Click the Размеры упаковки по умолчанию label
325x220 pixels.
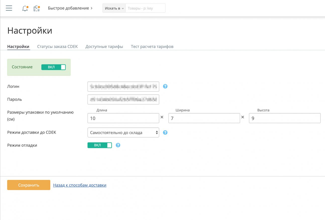[x=40, y=116]
